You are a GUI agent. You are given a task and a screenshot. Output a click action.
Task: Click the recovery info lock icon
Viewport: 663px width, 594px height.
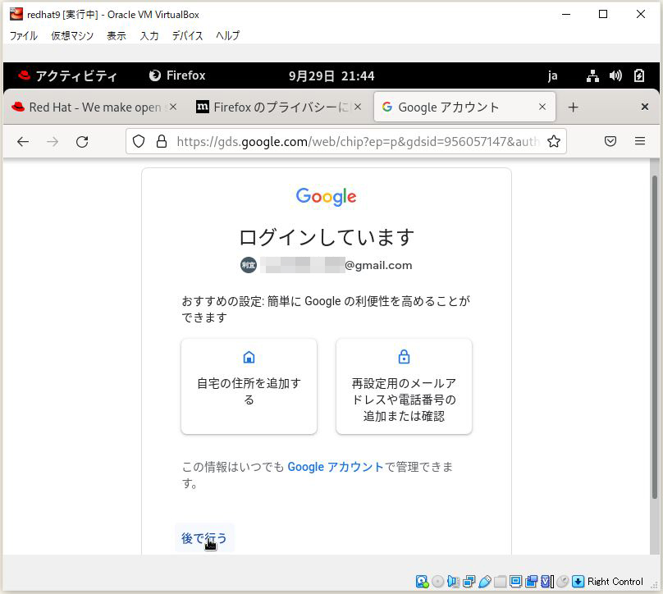pyautogui.click(x=404, y=356)
